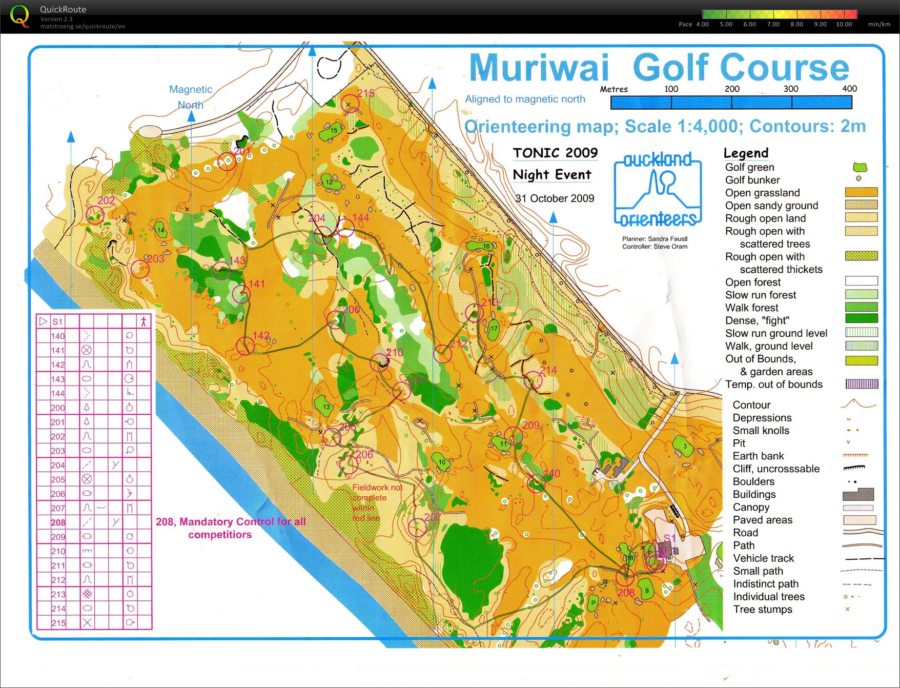Click the 215 X symbol in the table

click(x=87, y=623)
